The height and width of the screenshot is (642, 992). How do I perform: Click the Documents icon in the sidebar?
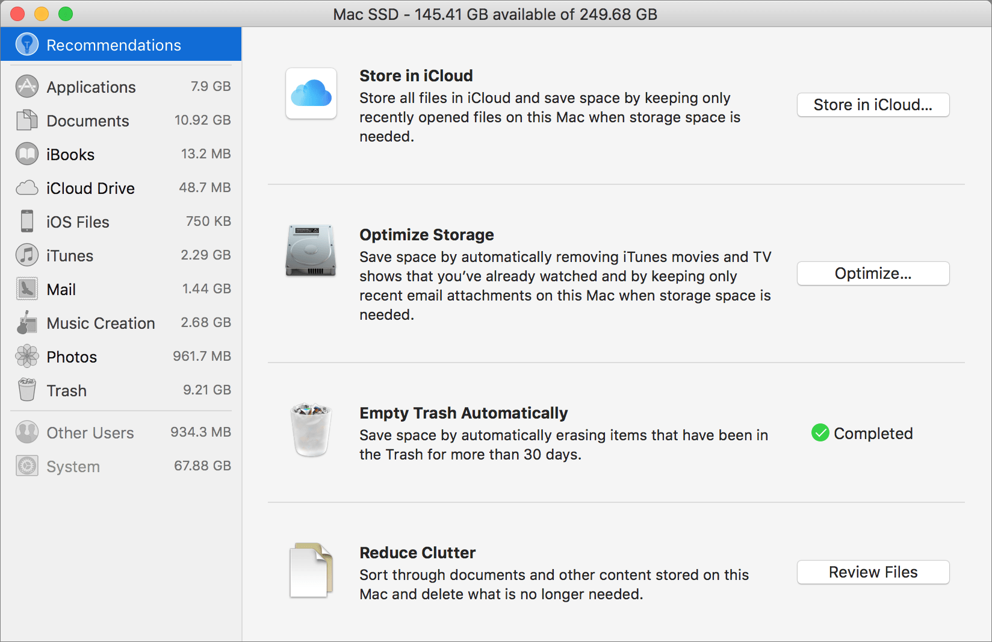click(x=26, y=120)
